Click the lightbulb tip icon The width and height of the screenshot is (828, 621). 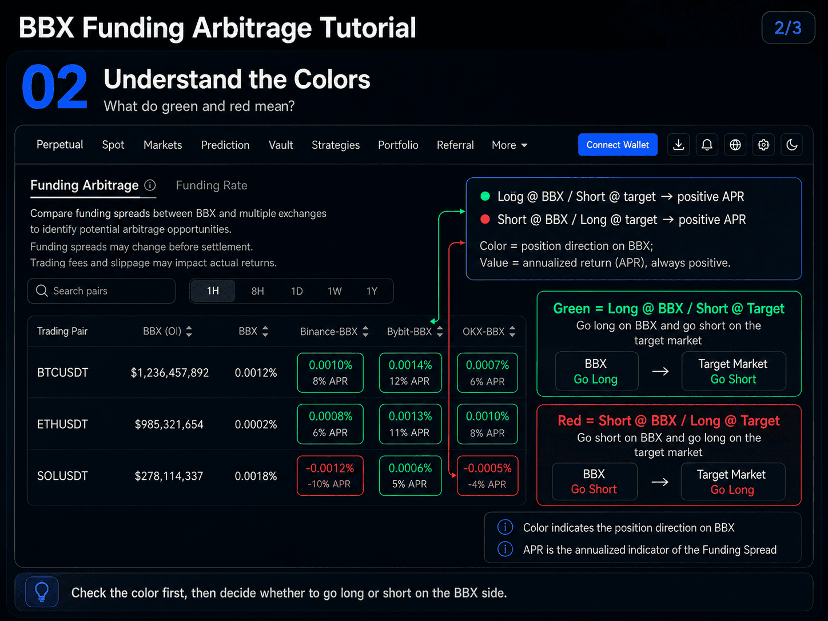tap(42, 592)
